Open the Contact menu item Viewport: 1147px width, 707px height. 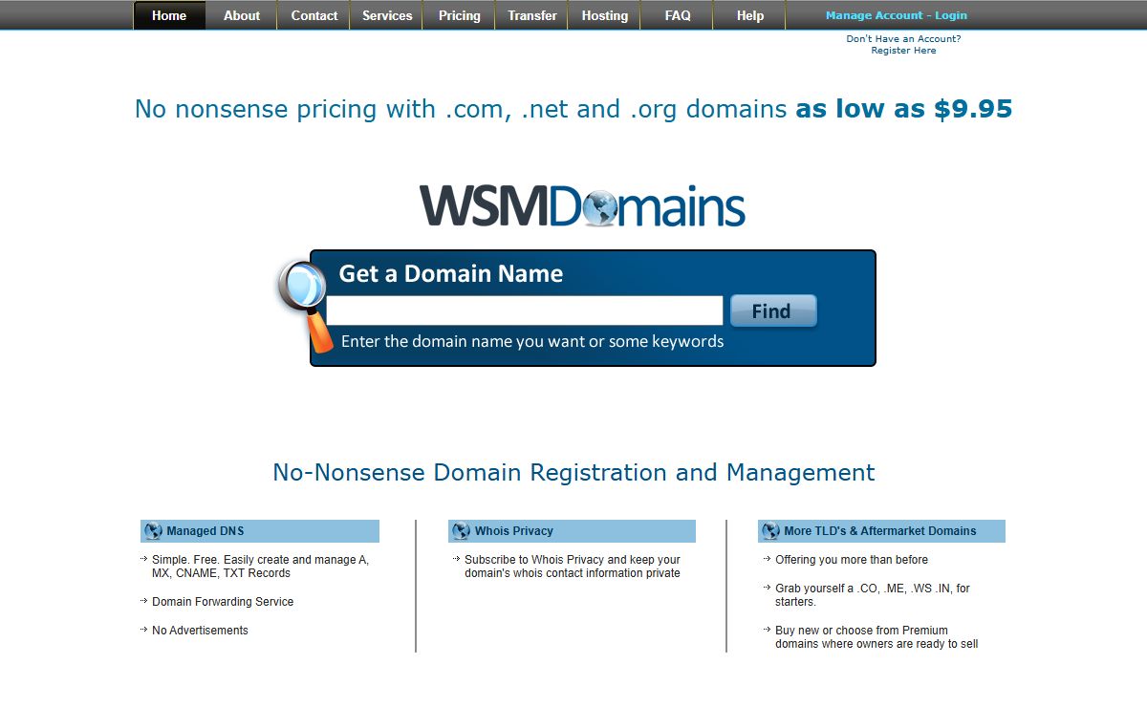click(x=314, y=15)
